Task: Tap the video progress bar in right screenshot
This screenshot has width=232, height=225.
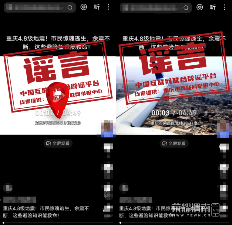Action: [x=174, y=223]
